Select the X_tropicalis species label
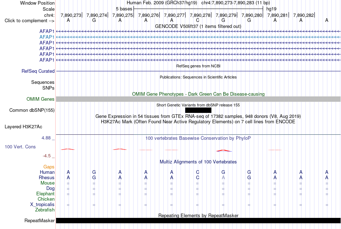The image size is (341, 229). (42, 205)
